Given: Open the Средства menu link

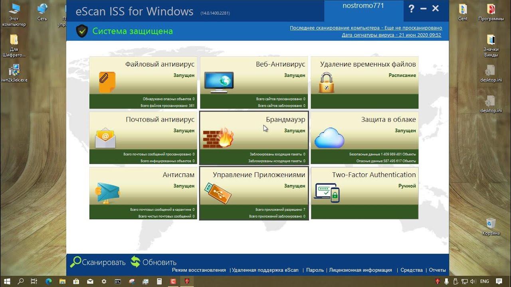Looking at the screenshot, I should tap(412, 270).
